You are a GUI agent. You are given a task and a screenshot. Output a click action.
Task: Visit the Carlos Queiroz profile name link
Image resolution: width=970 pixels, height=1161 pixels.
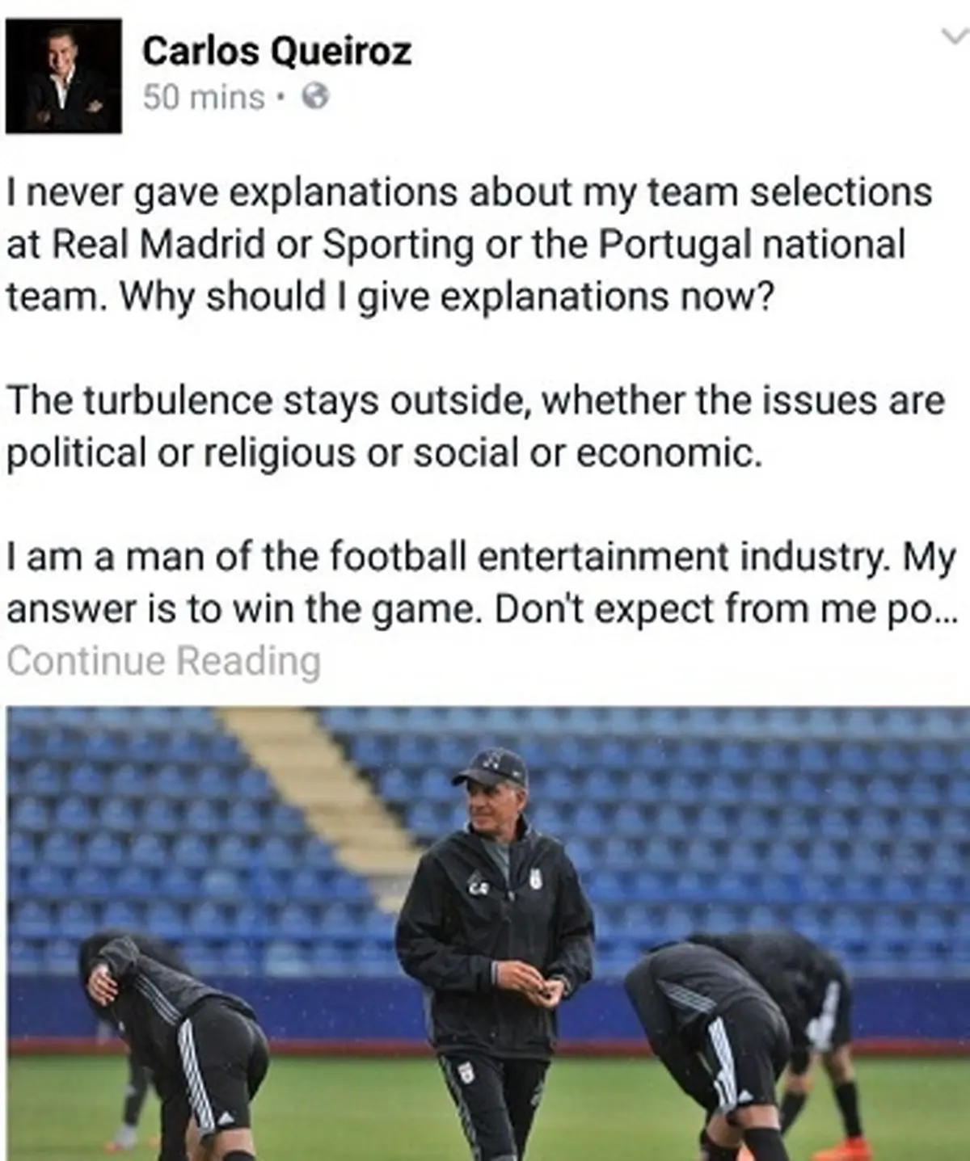pos(277,52)
